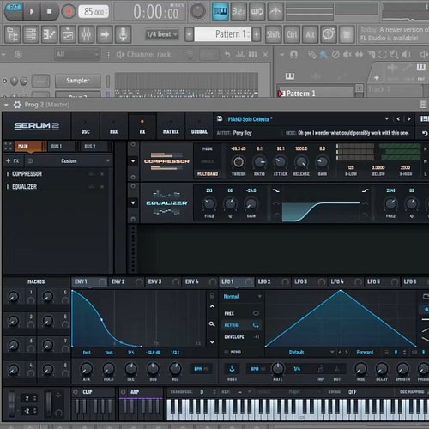The image size is (429, 429).
Task: Switch to the GLOBAL tab in Serum 2
Action: coord(199,127)
